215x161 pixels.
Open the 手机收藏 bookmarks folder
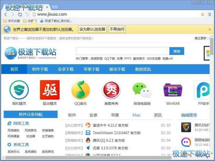11,21
